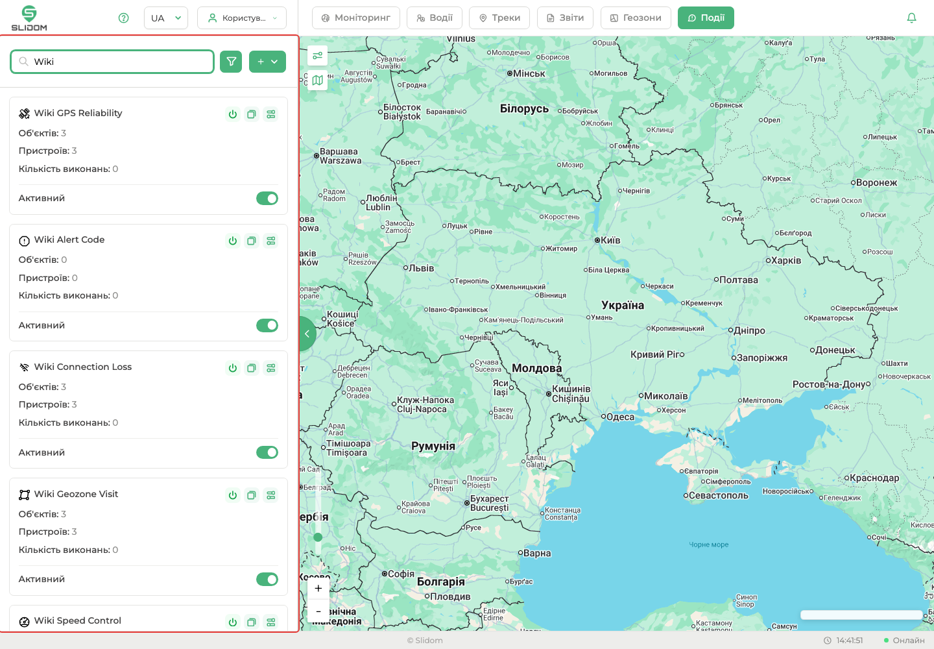This screenshot has width=934, height=649.
Task: Open the UA language dropdown
Action: click(166, 18)
